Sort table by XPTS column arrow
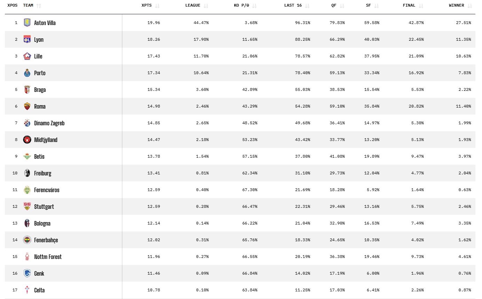 (157, 6)
